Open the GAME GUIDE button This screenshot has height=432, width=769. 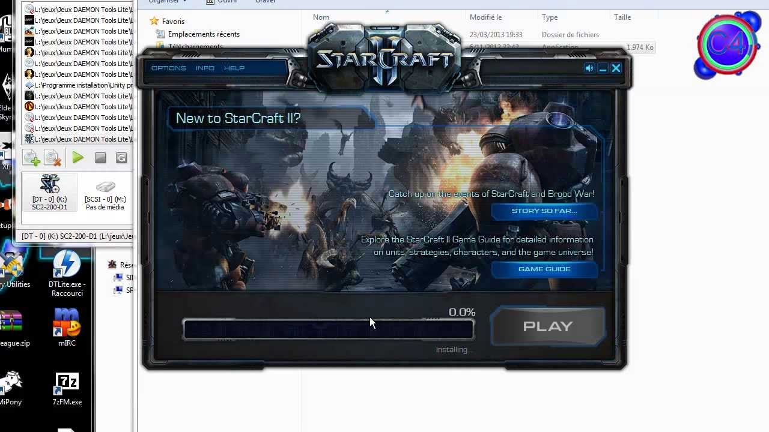click(544, 269)
